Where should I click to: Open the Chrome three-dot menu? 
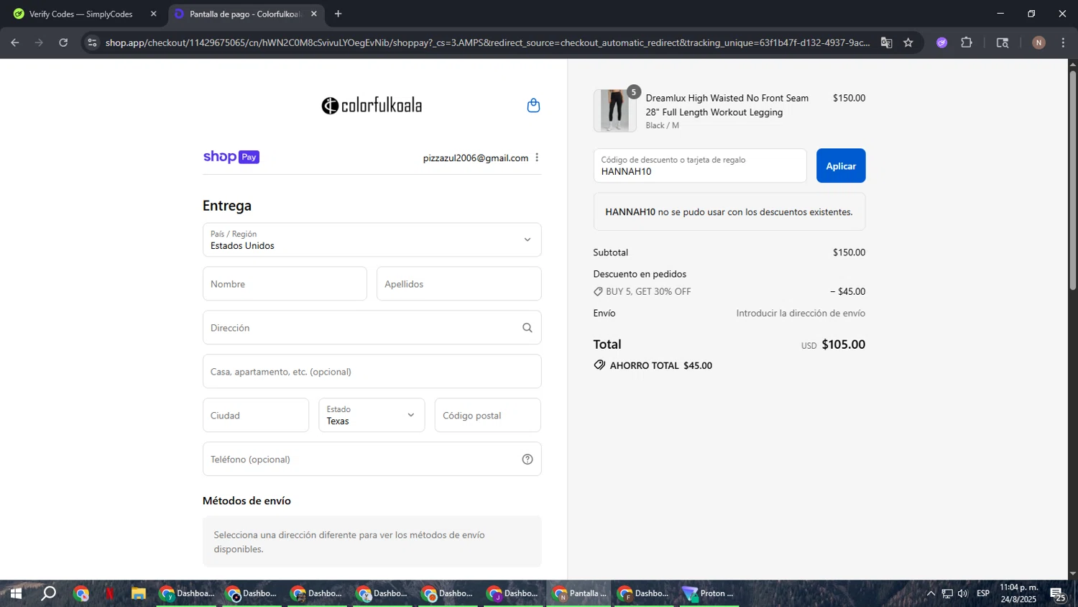tap(1063, 42)
